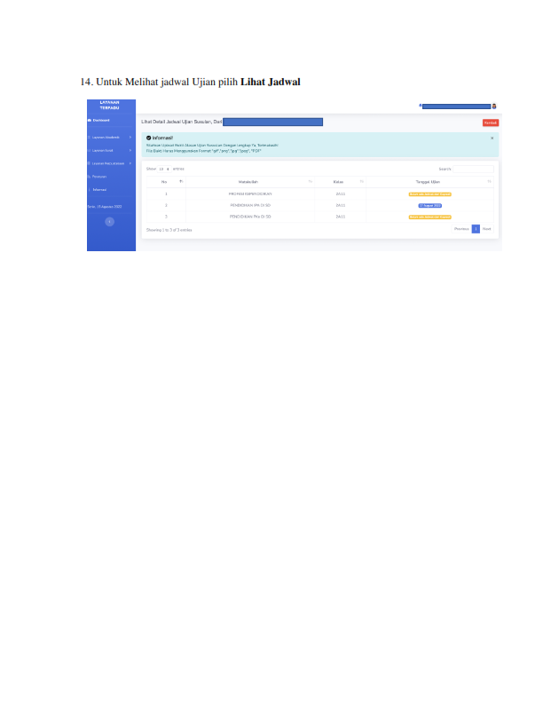The image size is (543, 703).
Task: Click the Layanan Perpustakaan sidebar icon
Action: [89, 163]
